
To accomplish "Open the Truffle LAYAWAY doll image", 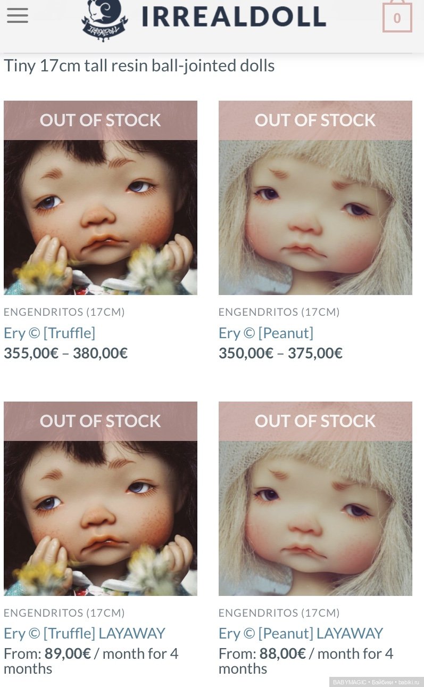I will pyautogui.click(x=101, y=498).
